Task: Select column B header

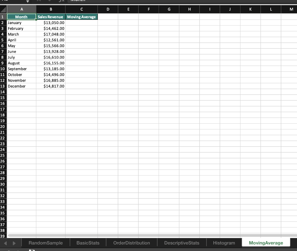Action: (51, 9)
